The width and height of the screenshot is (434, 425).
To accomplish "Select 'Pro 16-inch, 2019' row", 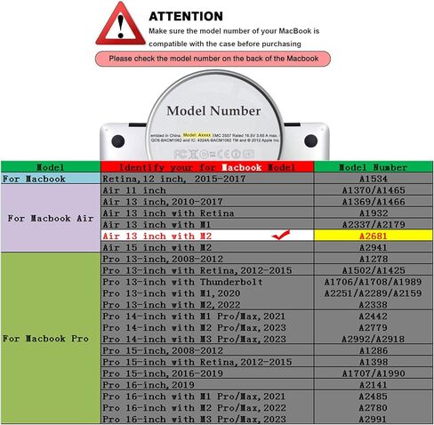I will 207,385.
